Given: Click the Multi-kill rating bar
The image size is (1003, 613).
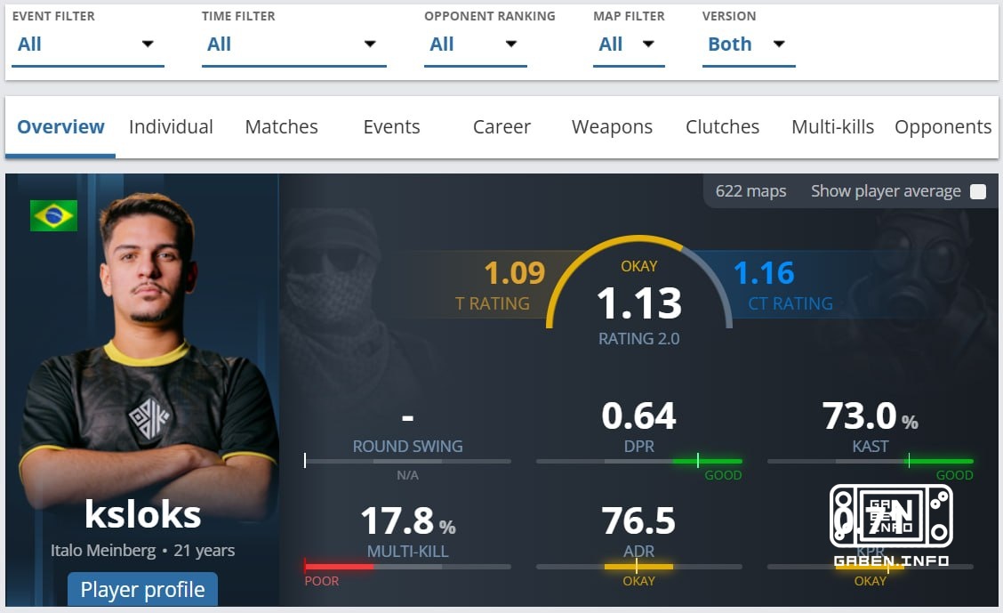Looking at the screenshot, I should [407, 566].
